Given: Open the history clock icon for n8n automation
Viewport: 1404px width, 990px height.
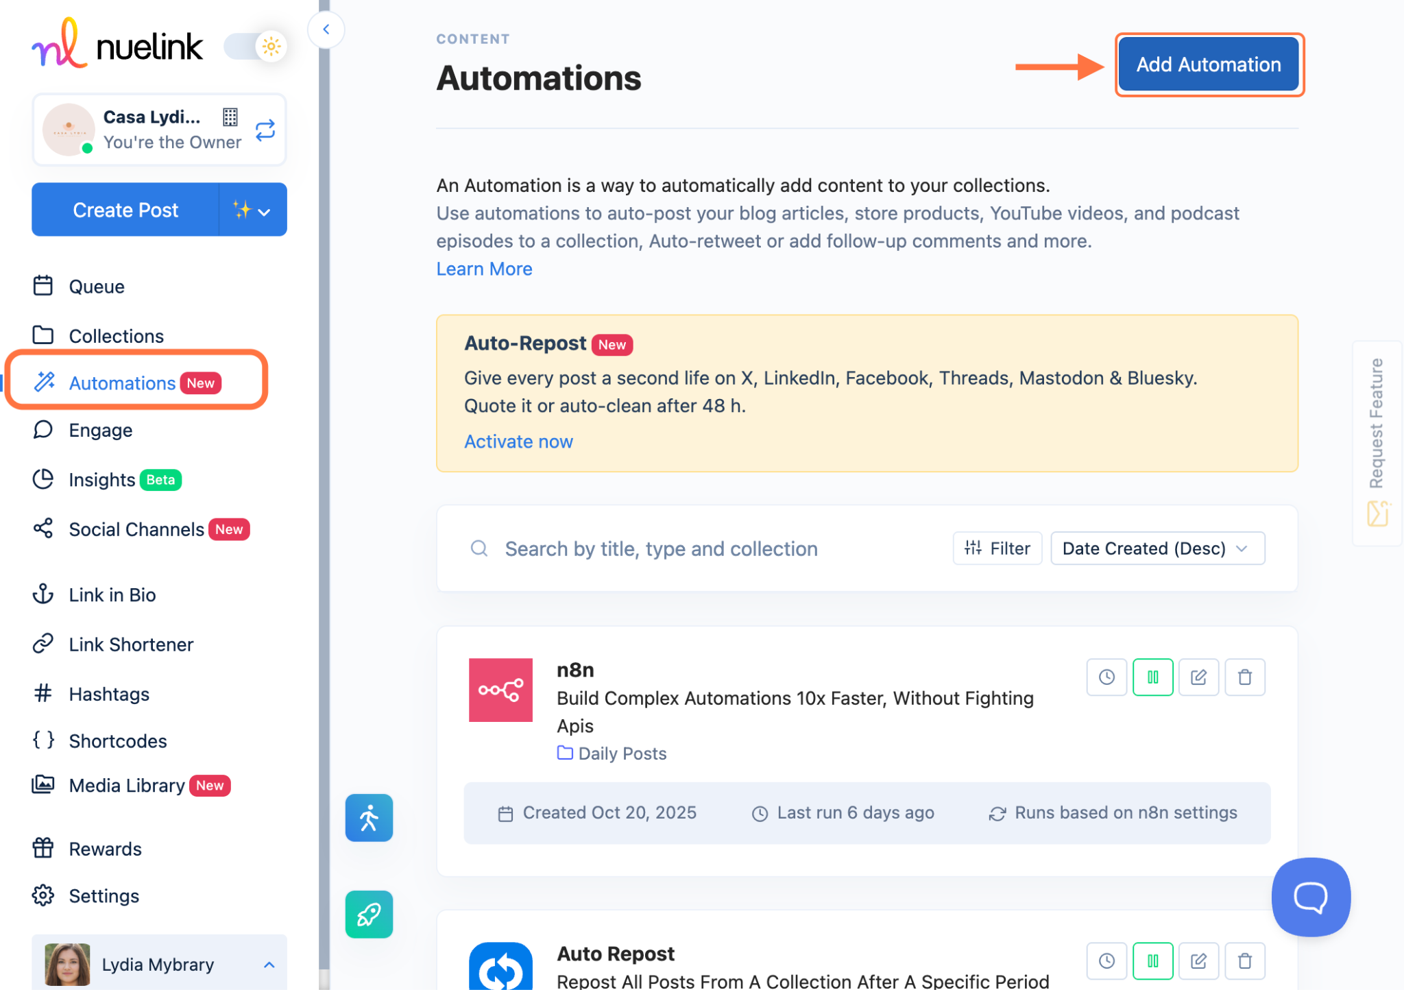Looking at the screenshot, I should pos(1106,677).
